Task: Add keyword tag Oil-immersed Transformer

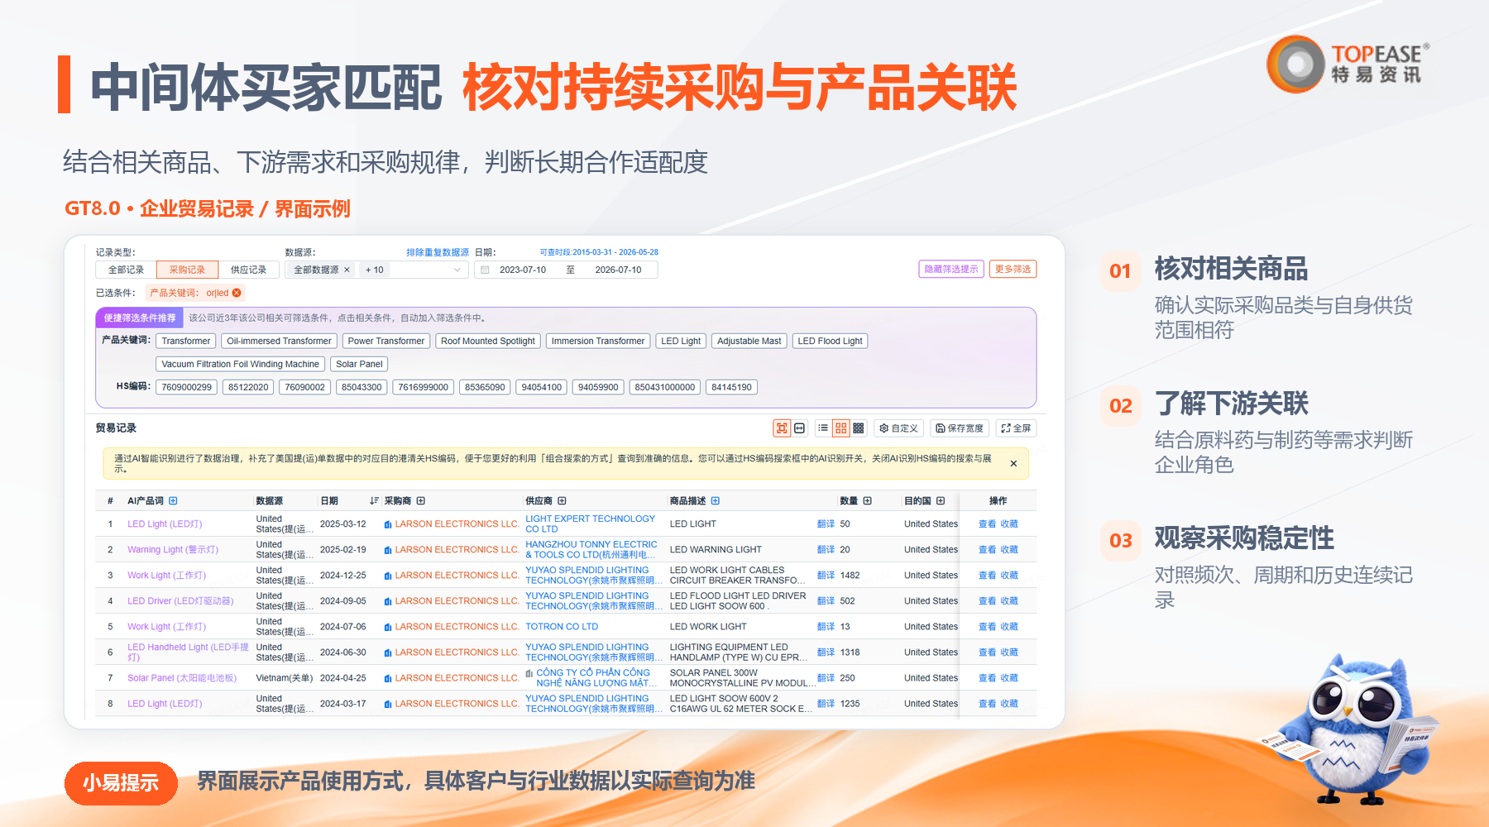Action: (279, 341)
